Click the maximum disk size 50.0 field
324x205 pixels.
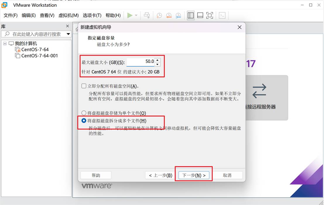pos(140,62)
